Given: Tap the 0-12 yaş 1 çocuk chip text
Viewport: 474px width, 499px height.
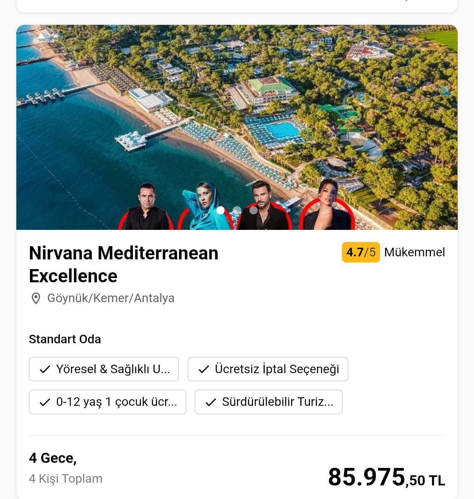Looking at the screenshot, I should pyautogui.click(x=117, y=402).
